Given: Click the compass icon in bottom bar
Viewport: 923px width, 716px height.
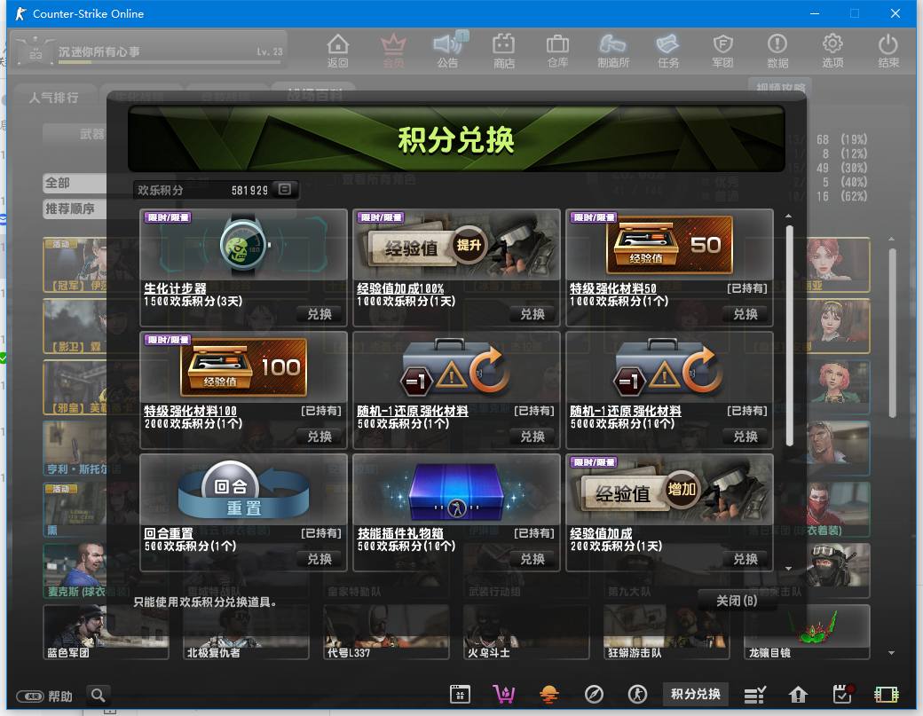Looking at the screenshot, I should click(594, 694).
